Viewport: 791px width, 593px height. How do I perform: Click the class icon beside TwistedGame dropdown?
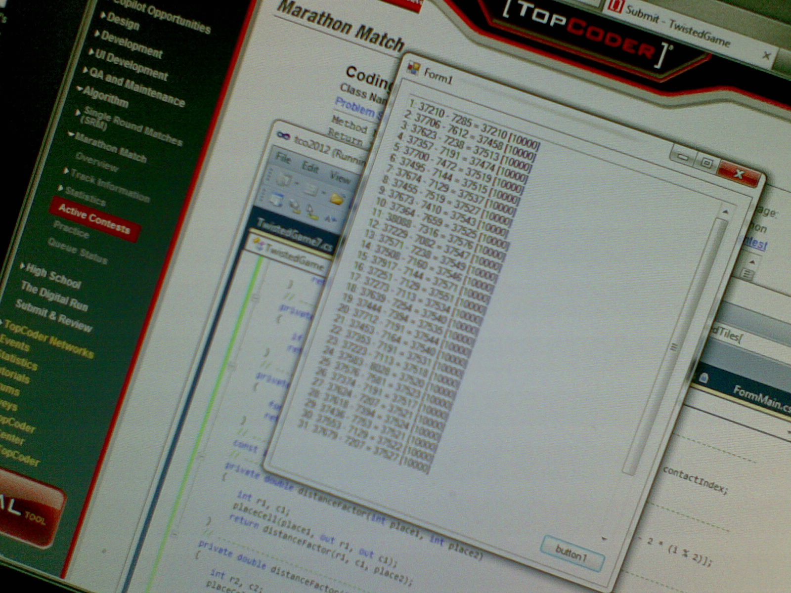[x=258, y=242]
